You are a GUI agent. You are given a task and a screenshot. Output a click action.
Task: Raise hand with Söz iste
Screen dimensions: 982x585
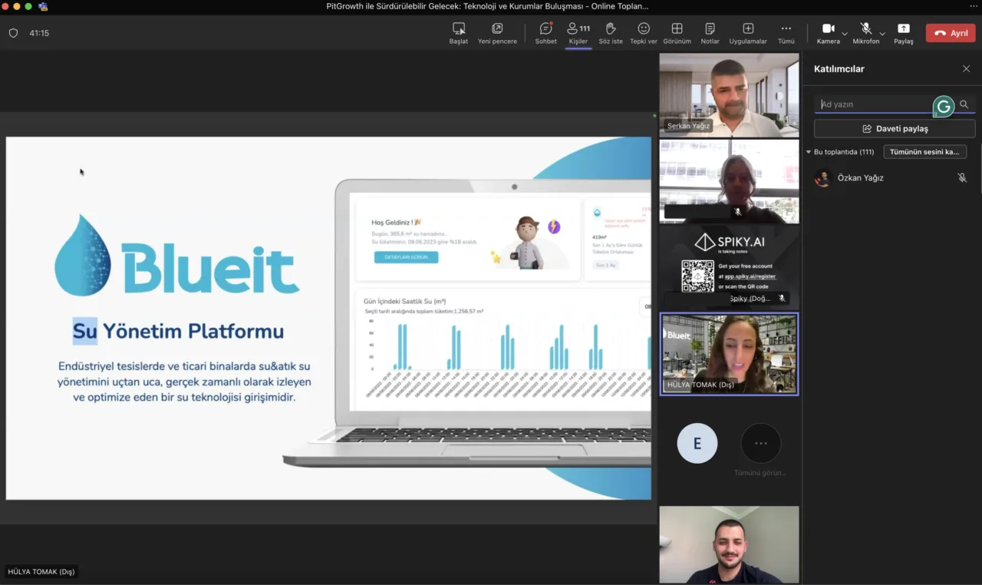tap(611, 33)
